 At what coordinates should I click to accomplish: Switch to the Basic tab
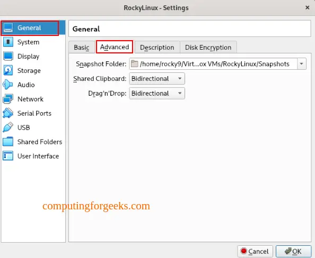click(x=82, y=47)
